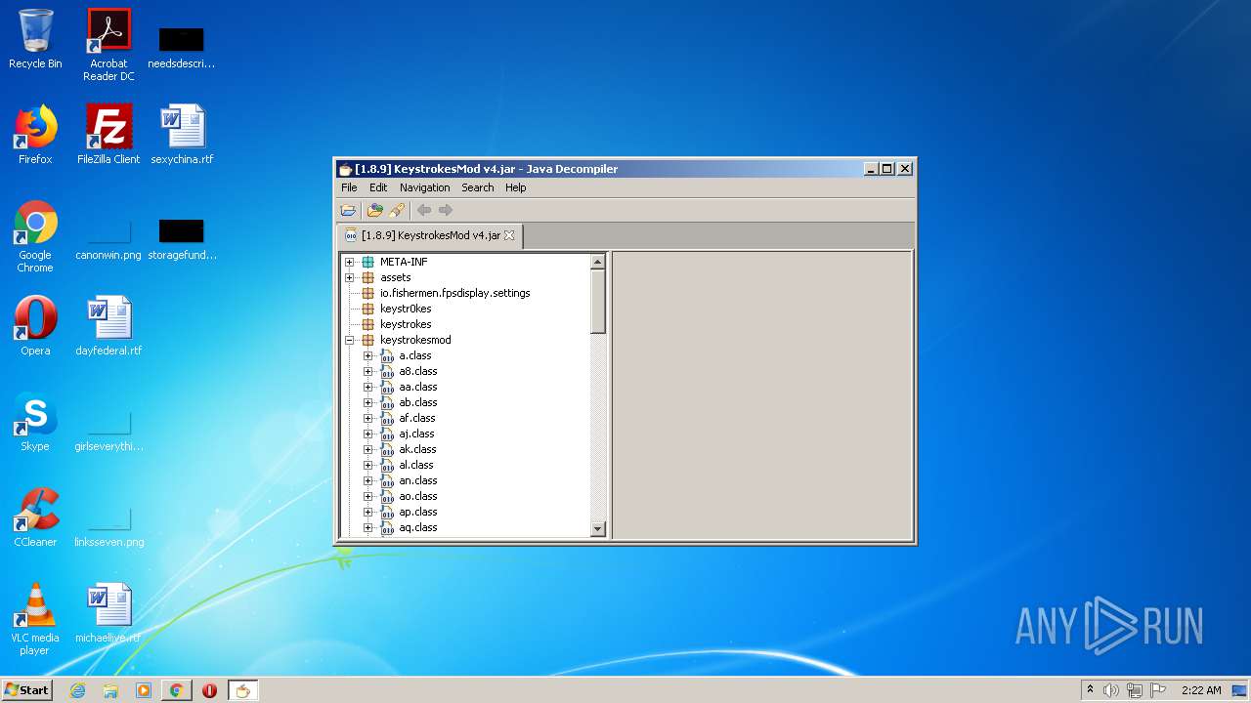The image size is (1251, 703).
Task: Click the Forward navigation arrow
Action: 446,210
